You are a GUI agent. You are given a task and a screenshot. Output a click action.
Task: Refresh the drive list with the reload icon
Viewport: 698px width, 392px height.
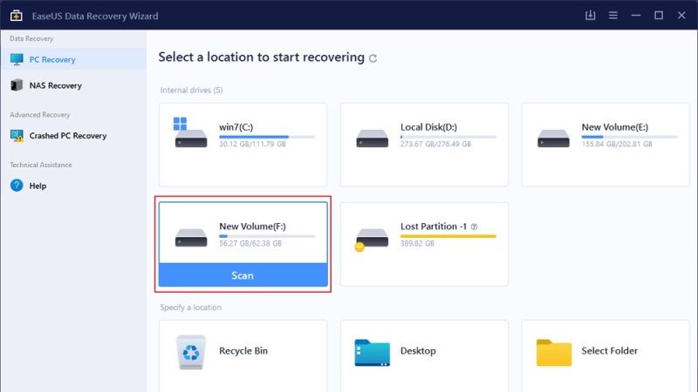[373, 58]
